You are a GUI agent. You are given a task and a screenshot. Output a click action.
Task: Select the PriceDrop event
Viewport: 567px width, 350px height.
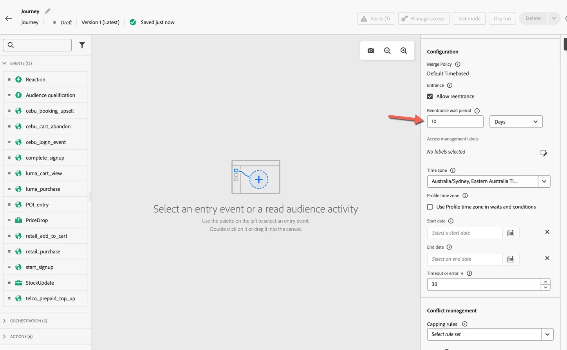pyautogui.click(x=45, y=220)
